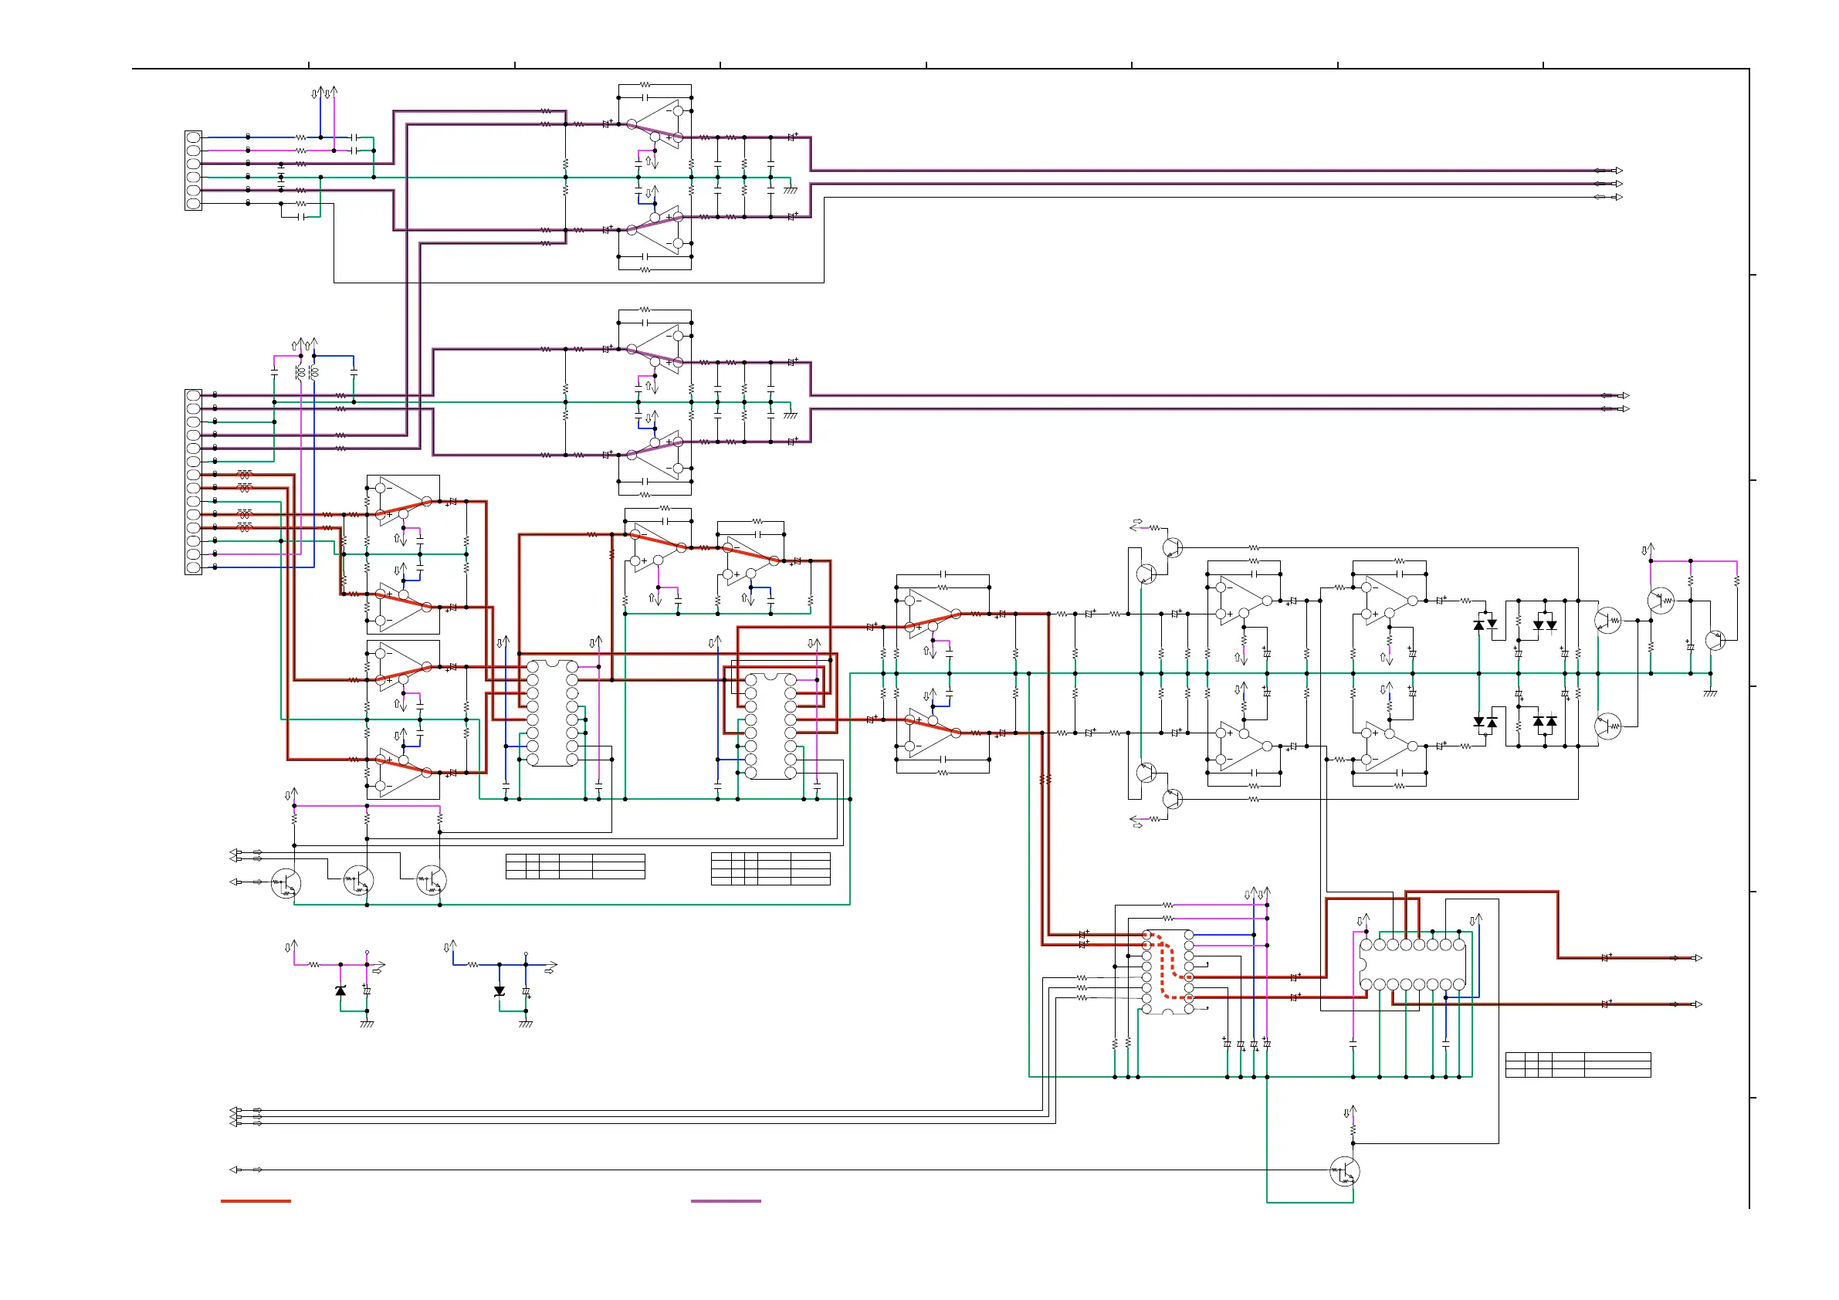Click the ground symbol under the blue regulator

pyautogui.click(x=526, y=1023)
